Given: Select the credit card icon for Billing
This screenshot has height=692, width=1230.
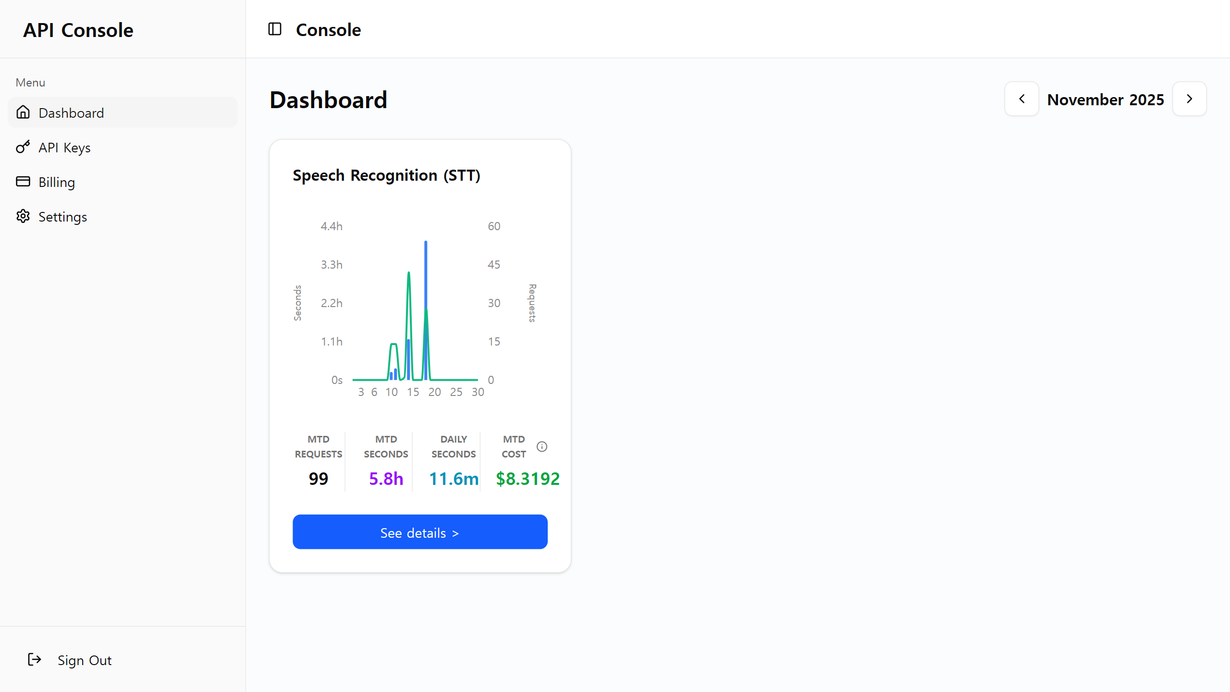Looking at the screenshot, I should pos(23,182).
